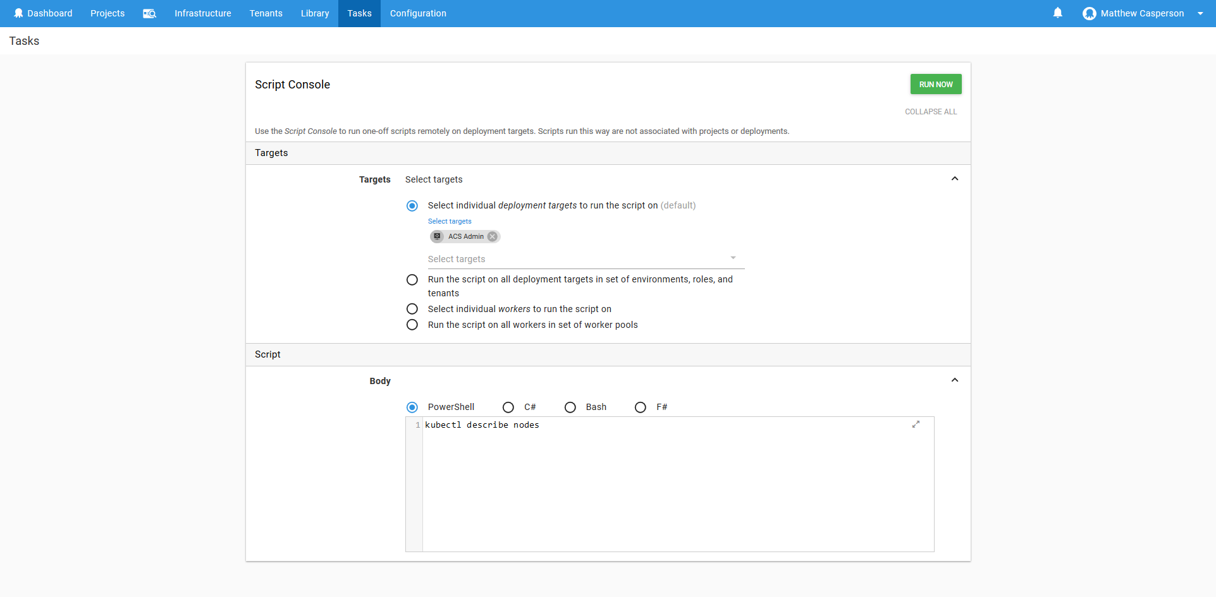Choose the C# script language option
The height and width of the screenshot is (597, 1216).
(x=508, y=407)
